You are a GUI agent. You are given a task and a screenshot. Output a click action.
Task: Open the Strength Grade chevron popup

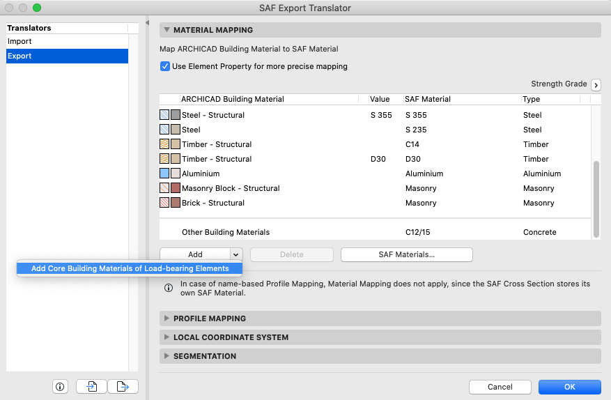[596, 84]
